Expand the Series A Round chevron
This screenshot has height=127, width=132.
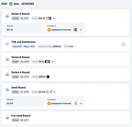pyautogui.click(x=123, y=75)
